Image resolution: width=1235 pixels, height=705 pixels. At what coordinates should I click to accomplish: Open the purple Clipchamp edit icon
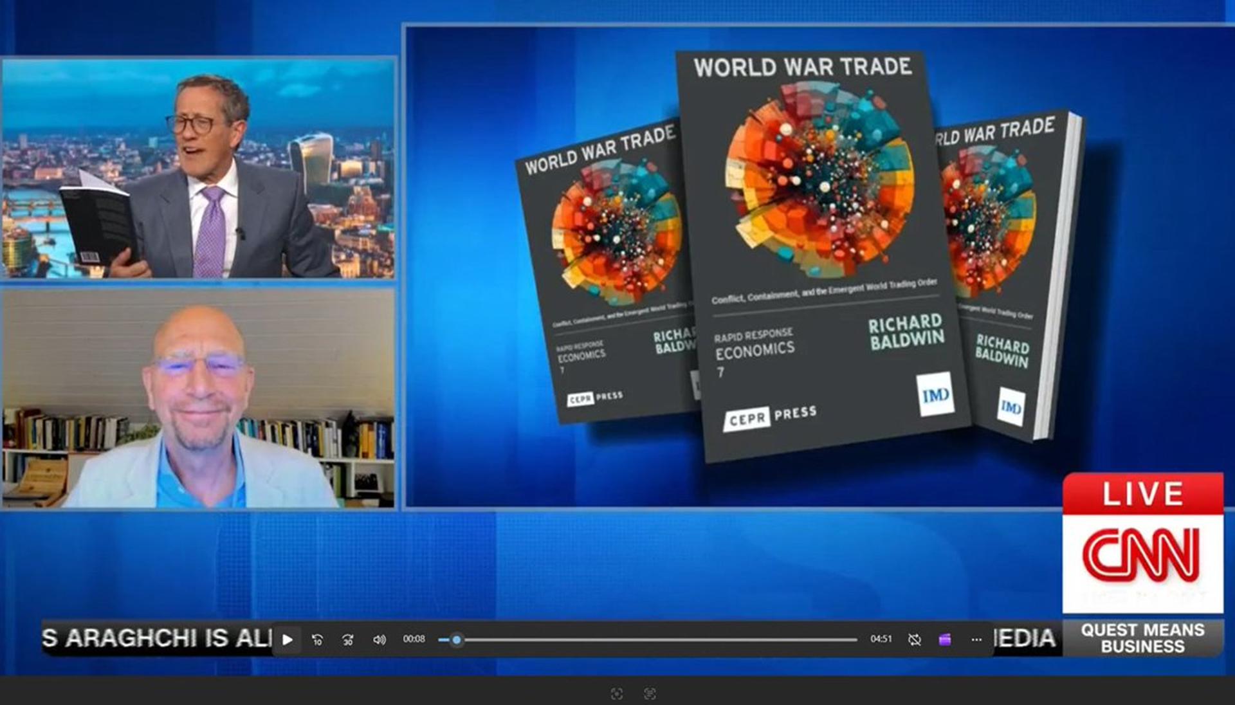coord(945,639)
